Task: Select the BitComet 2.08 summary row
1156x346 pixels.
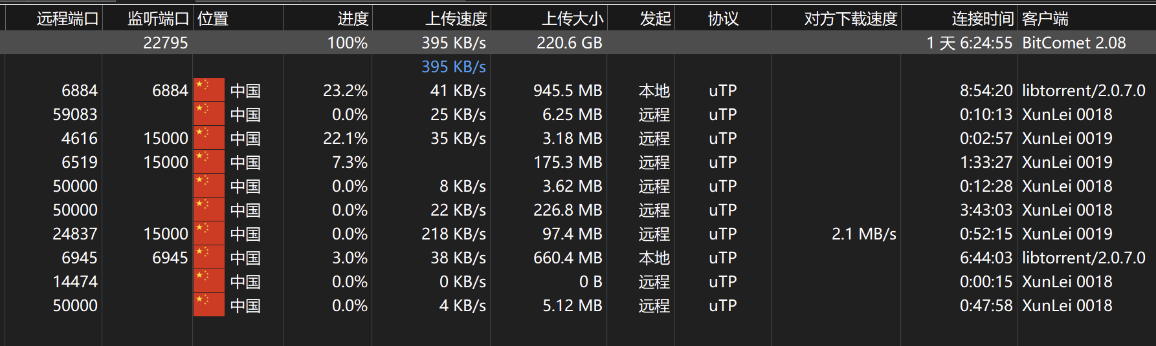Action: (x=578, y=43)
